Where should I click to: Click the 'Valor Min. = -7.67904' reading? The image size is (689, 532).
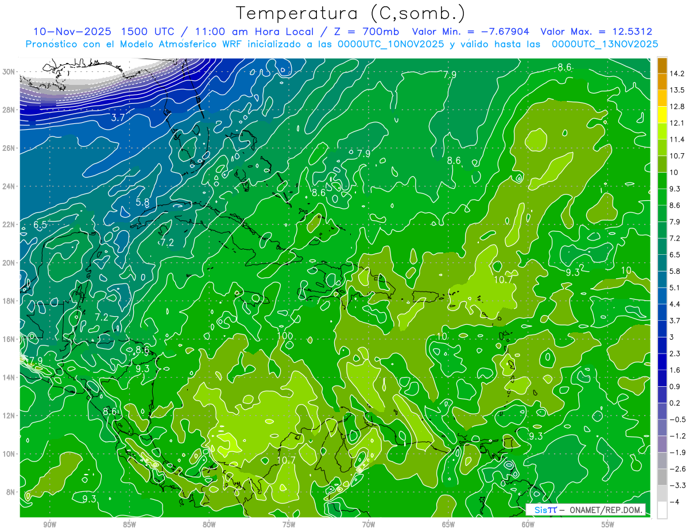coord(471,32)
